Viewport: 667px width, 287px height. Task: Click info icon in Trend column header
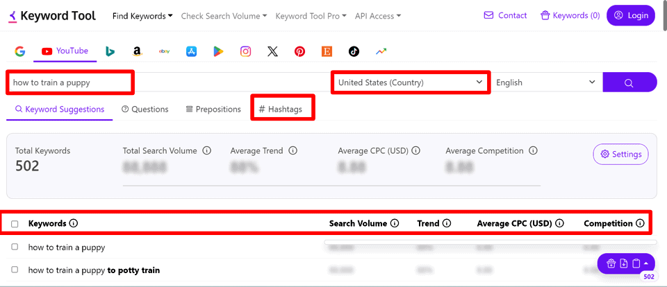(447, 223)
